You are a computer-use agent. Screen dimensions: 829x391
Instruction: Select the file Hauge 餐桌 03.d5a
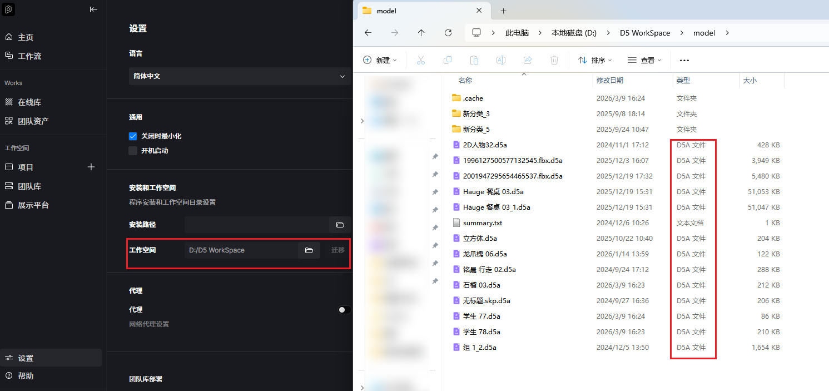coord(493,192)
